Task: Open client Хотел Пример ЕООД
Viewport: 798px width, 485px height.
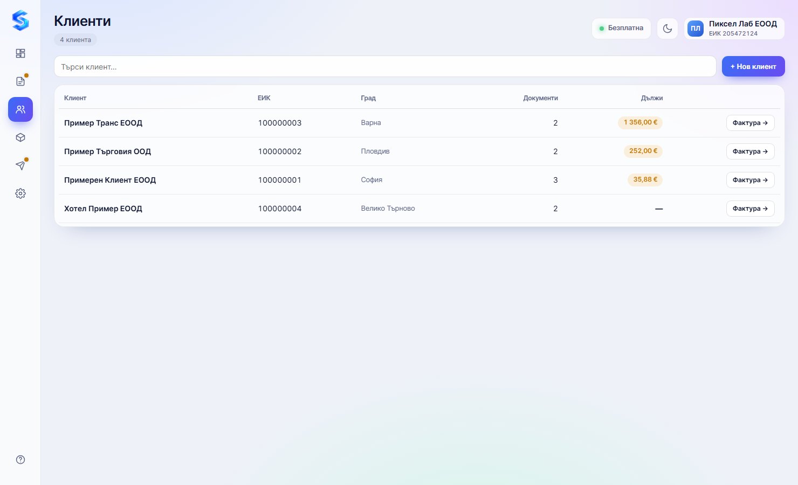Action: point(103,209)
